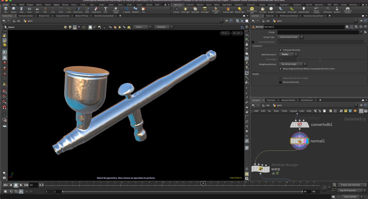Click the Group input field
The width and height of the screenshot is (368, 199).
tap(318, 32)
